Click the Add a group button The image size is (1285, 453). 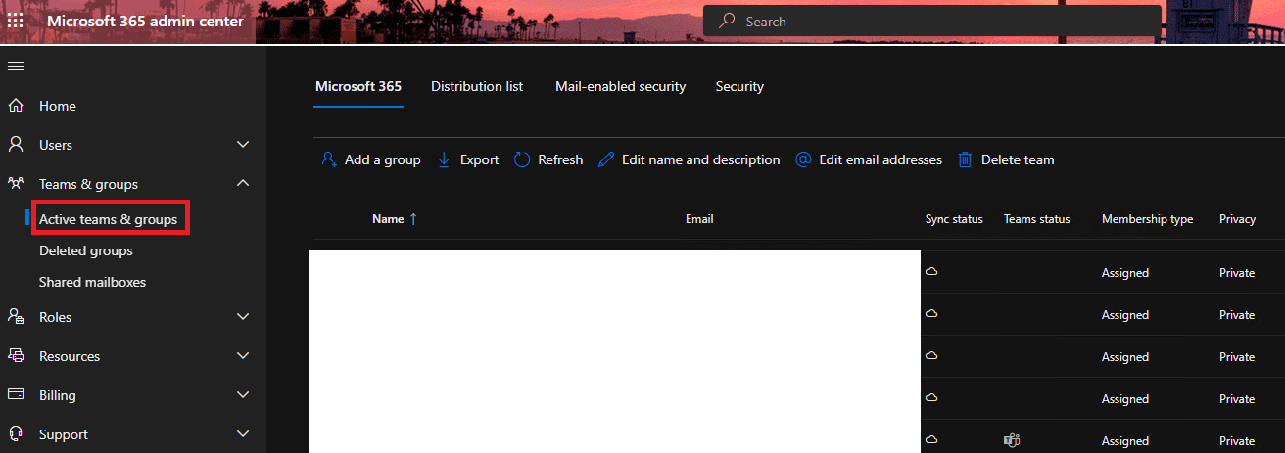tap(371, 159)
